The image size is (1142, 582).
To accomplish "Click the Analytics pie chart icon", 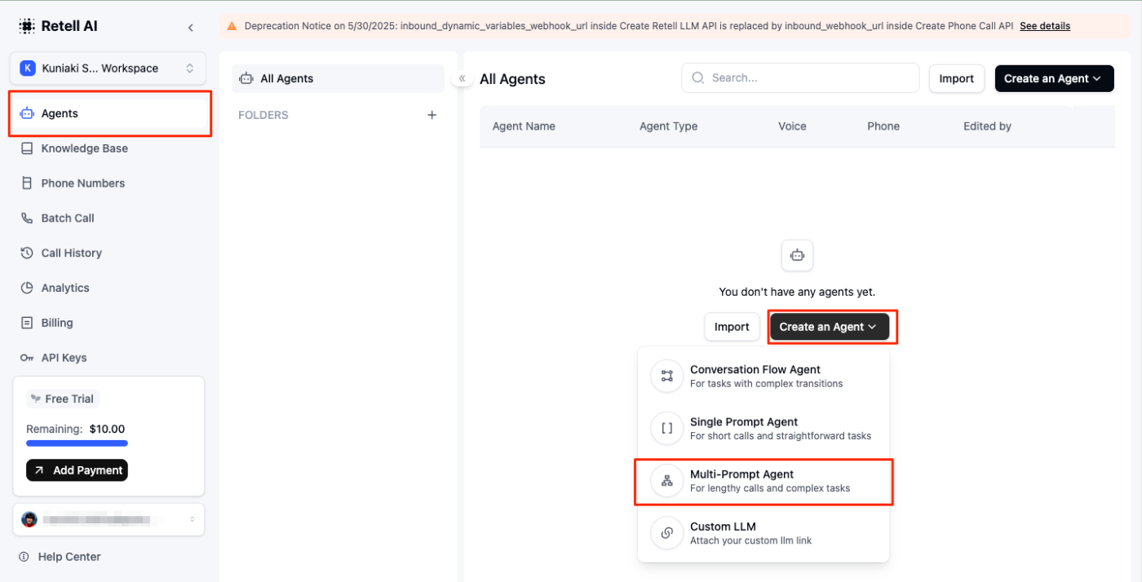I will coord(27,289).
